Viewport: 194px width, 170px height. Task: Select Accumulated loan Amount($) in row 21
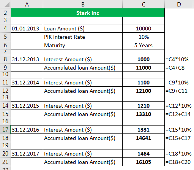click(x=83, y=162)
